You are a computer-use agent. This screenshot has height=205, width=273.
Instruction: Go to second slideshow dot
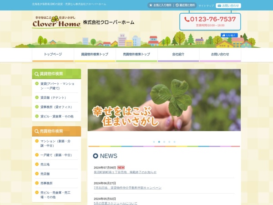click(159, 142)
